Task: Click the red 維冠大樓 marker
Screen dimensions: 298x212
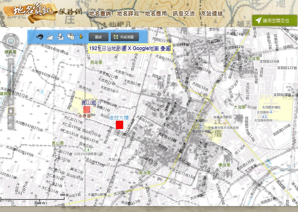Action: pyautogui.click(x=119, y=125)
